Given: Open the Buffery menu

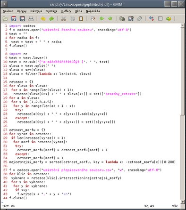Looking at the screenshot, I should [x=66, y=11].
